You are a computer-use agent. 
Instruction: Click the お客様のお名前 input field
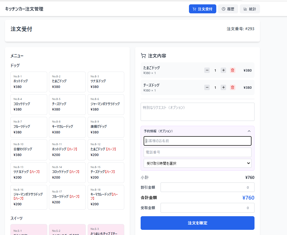197,141
